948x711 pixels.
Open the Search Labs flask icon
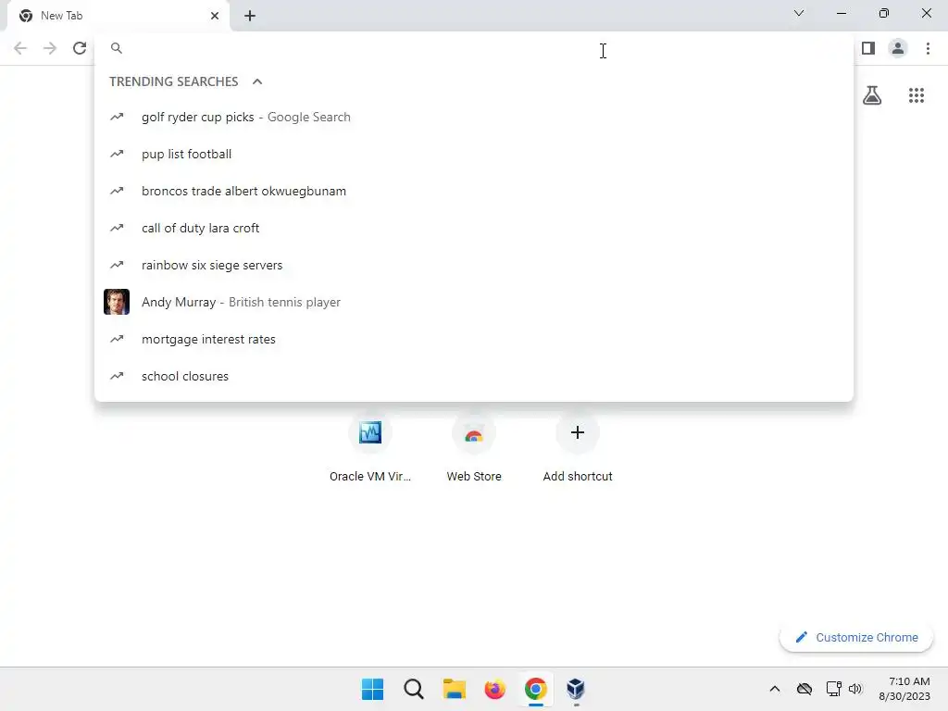point(872,95)
